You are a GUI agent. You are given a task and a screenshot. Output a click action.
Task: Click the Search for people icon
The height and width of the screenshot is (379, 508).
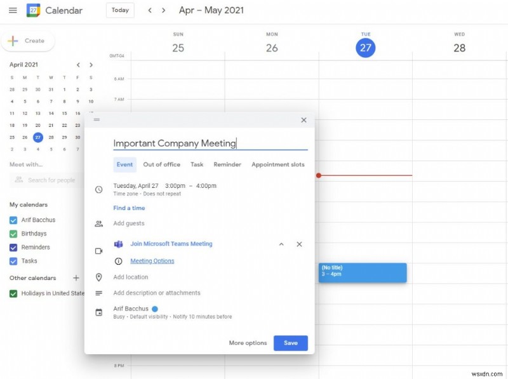pyautogui.click(x=18, y=180)
